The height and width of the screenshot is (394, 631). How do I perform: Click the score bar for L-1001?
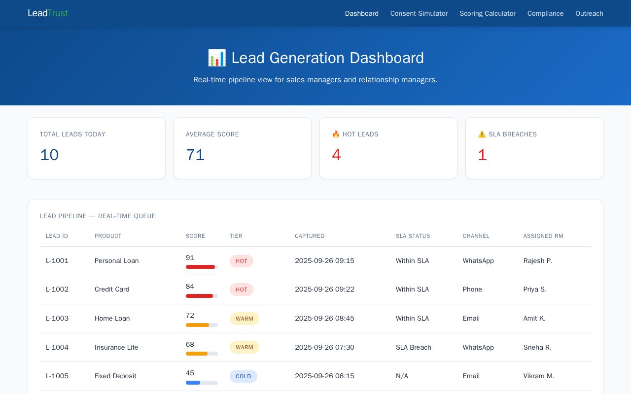(x=202, y=267)
